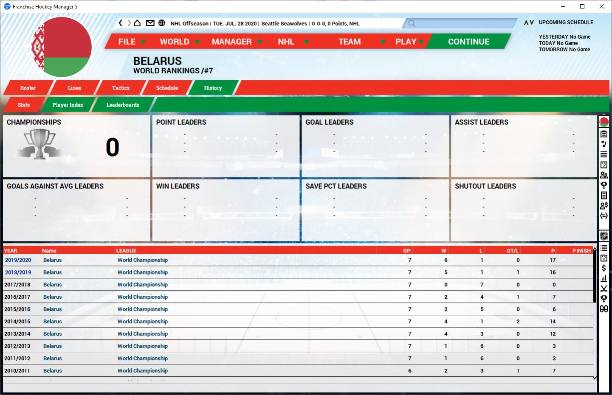Open the WORLD menu
612x395 pixels.
pyautogui.click(x=175, y=42)
